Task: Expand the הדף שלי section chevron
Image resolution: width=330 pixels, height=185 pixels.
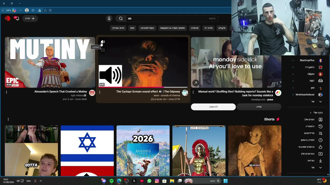Action: coord(311,113)
